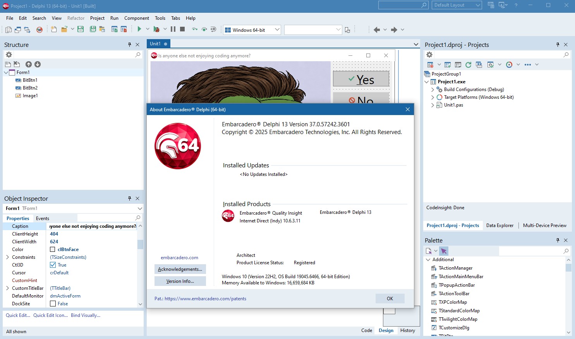Image resolution: width=575 pixels, height=339 pixels.
Task: Click the Palette search field
Action: tap(534, 251)
